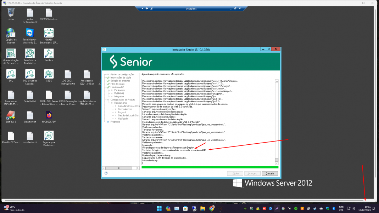Screen dimensions: 379x213
Task: Launch the SGU desktop shortcut
Action: point(11,75)
